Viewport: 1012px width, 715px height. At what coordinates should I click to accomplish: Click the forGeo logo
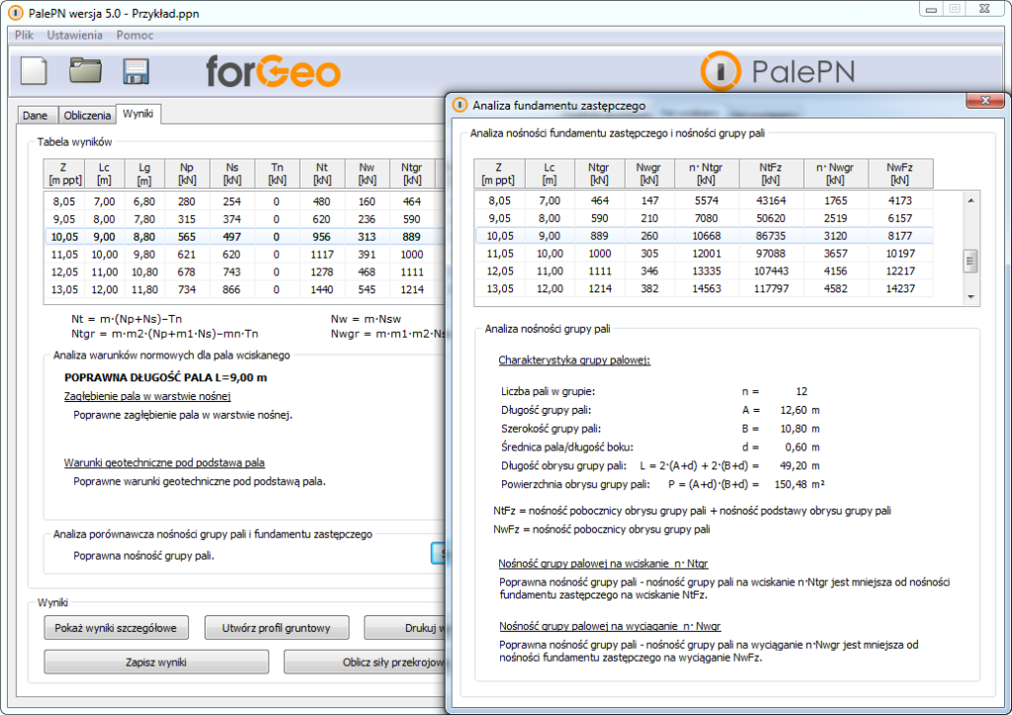coord(273,71)
